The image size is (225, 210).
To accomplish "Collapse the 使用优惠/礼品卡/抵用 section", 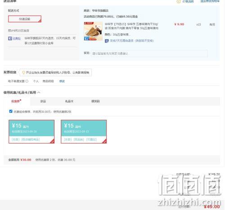I will coord(39,93).
